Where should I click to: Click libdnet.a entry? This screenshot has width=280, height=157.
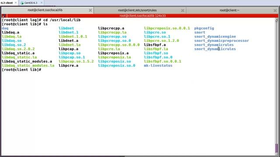click(68, 41)
